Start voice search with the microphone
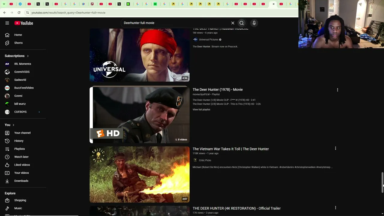 [x=254, y=23]
